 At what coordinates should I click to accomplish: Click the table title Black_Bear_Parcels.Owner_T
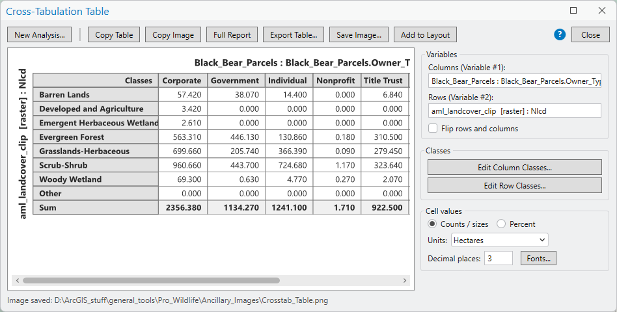(x=348, y=63)
